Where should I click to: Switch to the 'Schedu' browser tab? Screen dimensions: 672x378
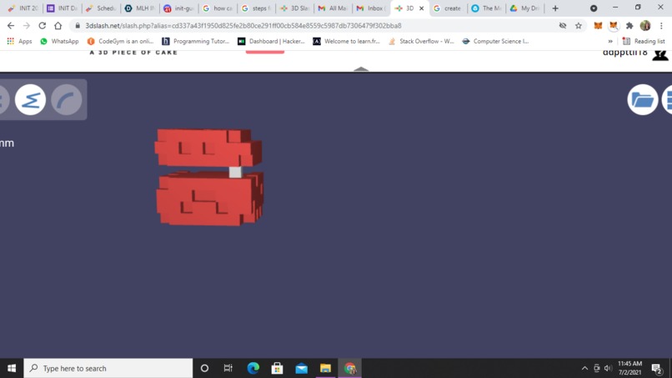[x=101, y=8]
